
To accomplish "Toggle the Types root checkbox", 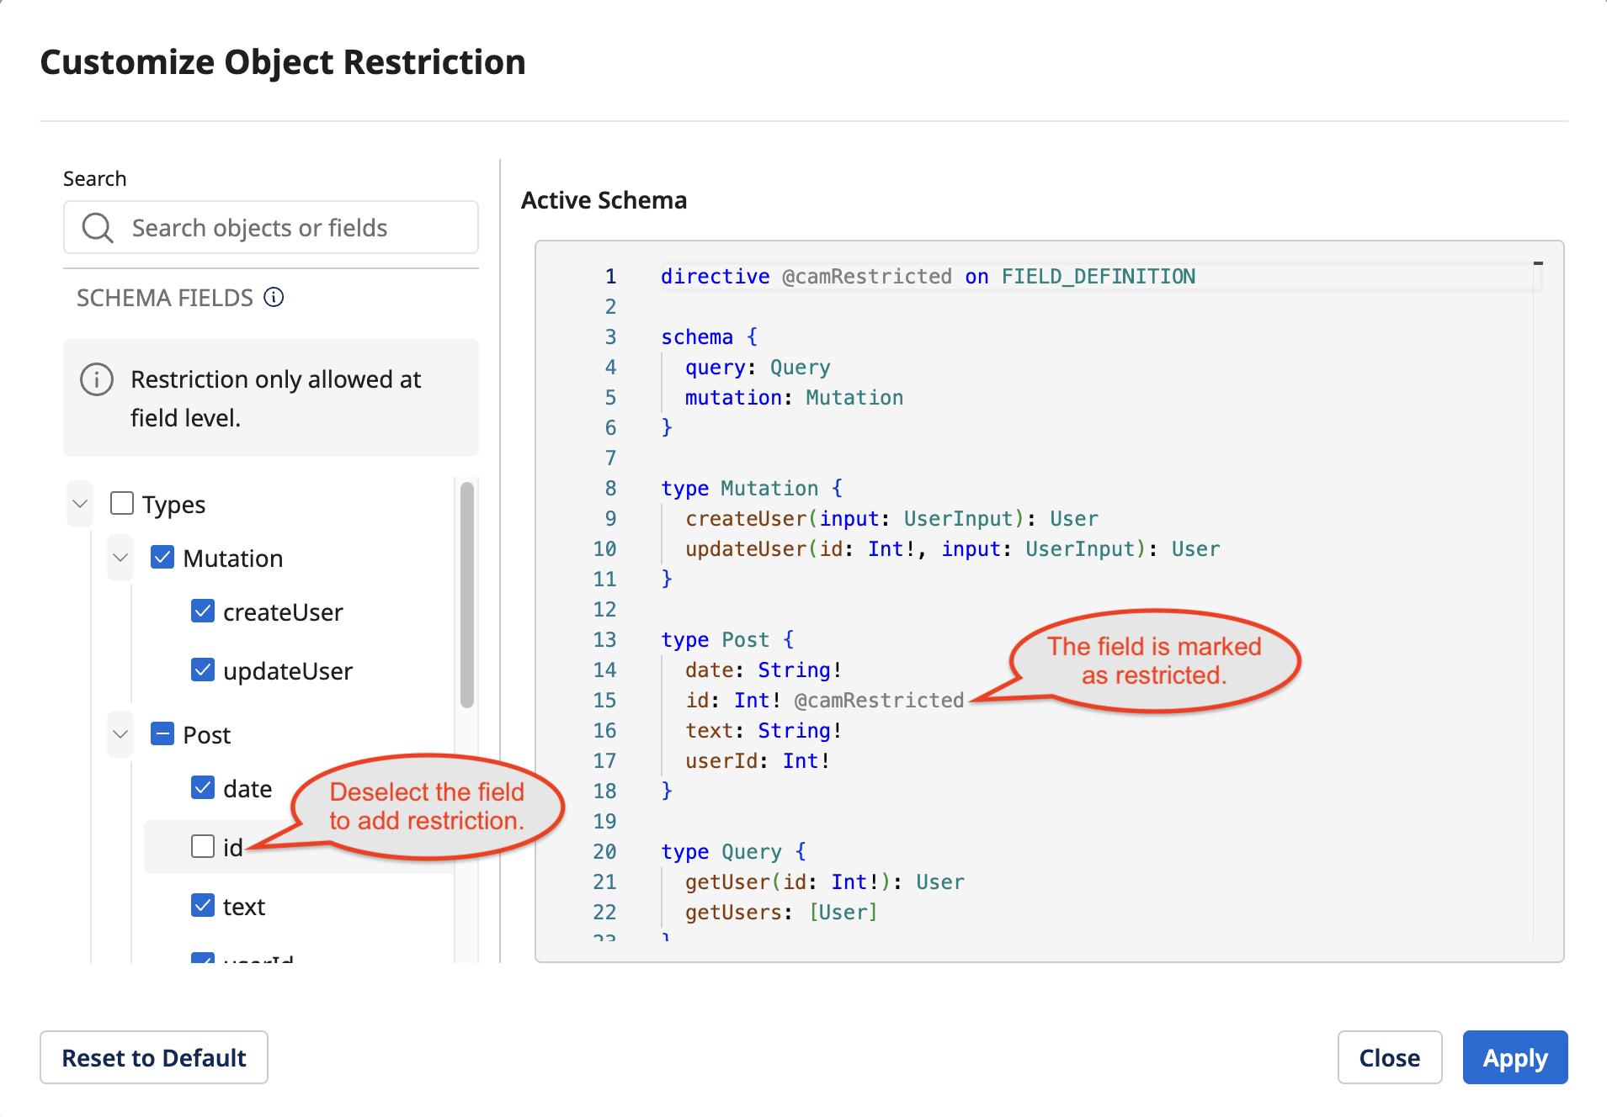I will tap(122, 504).
